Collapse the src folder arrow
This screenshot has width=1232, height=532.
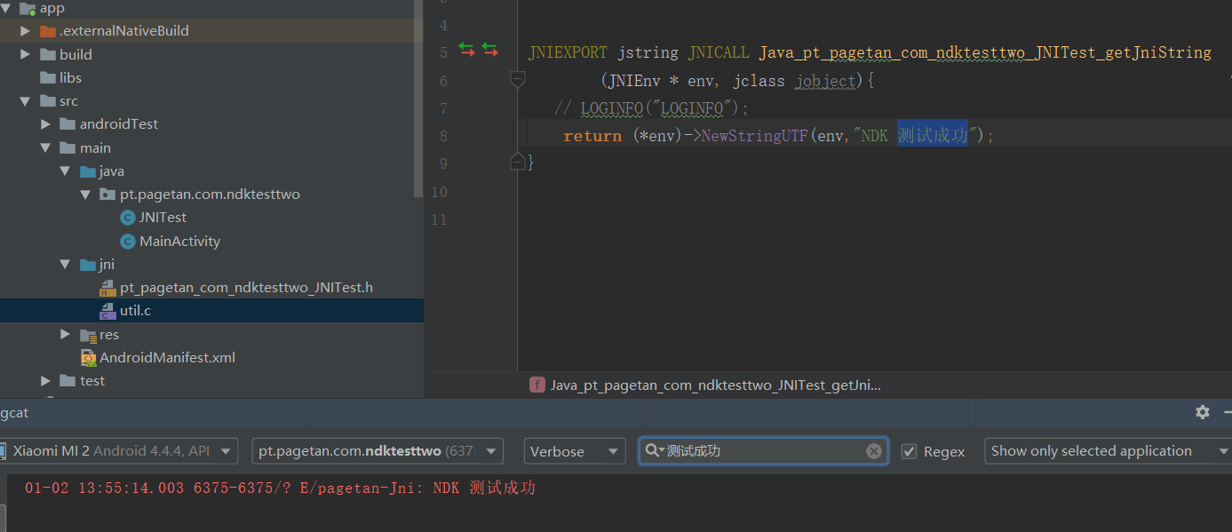[26, 101]
